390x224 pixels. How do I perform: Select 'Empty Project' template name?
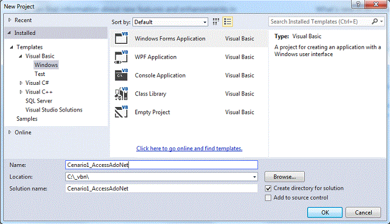(152, 112)
